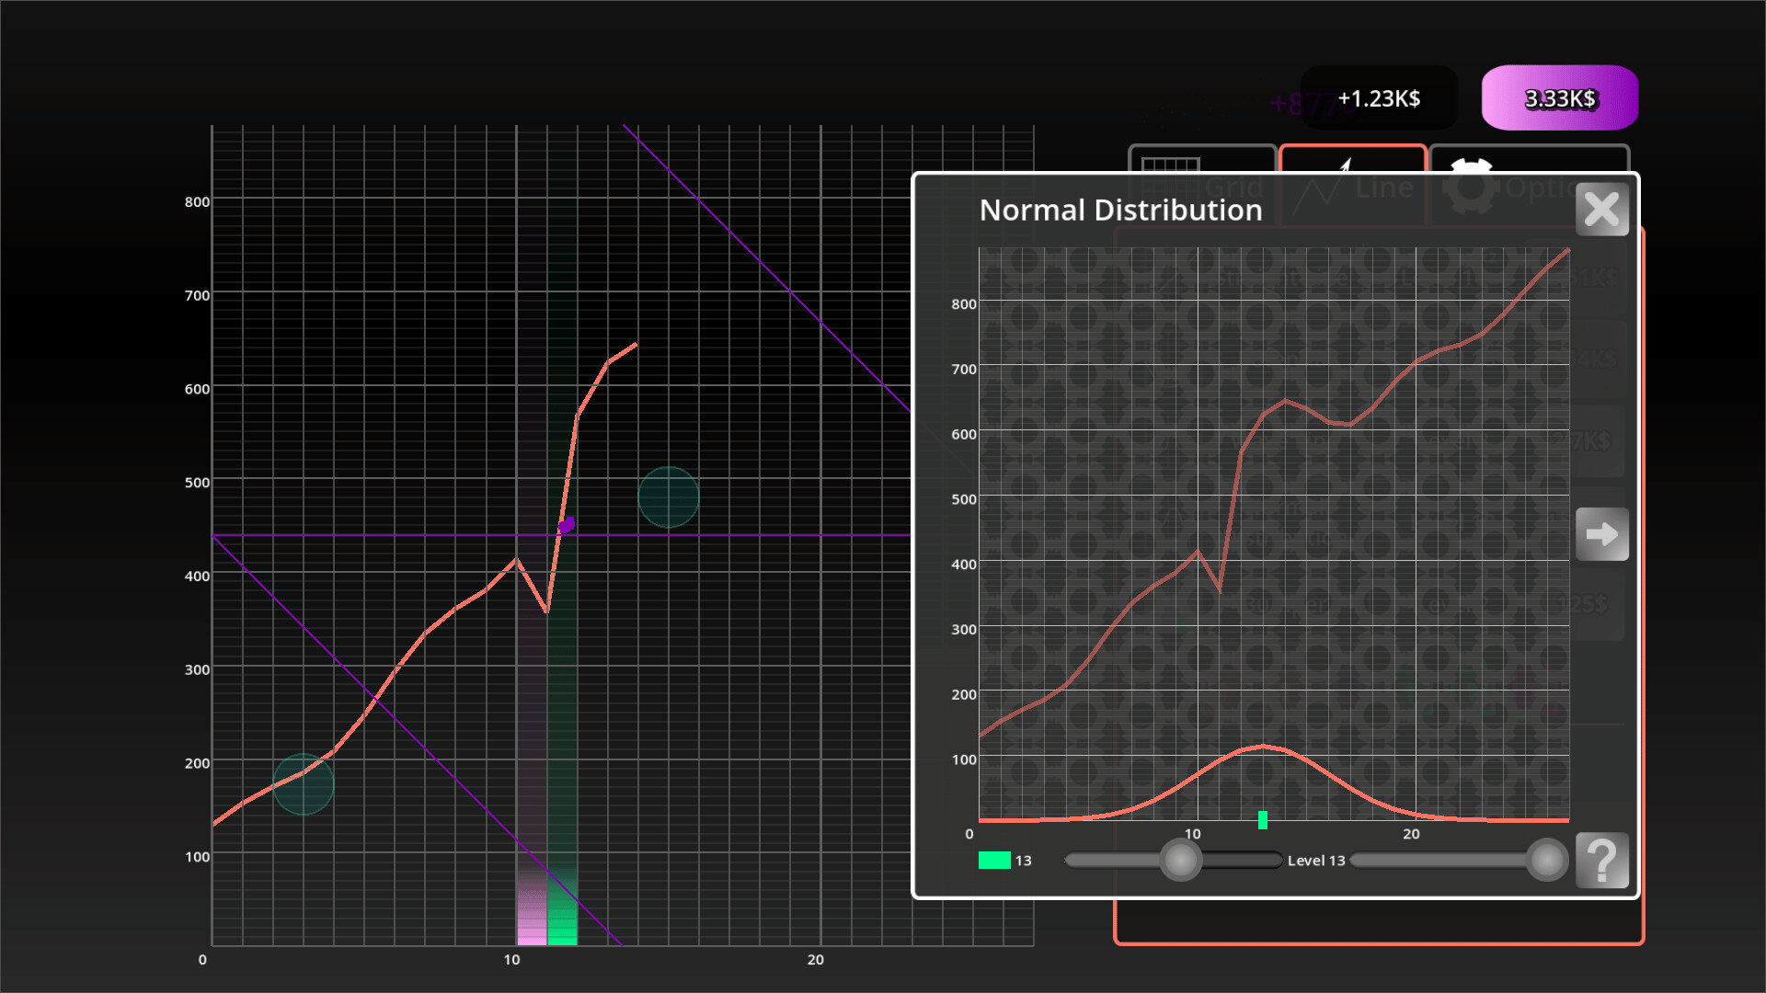Open help with the question mark button

click(1601, 861)
